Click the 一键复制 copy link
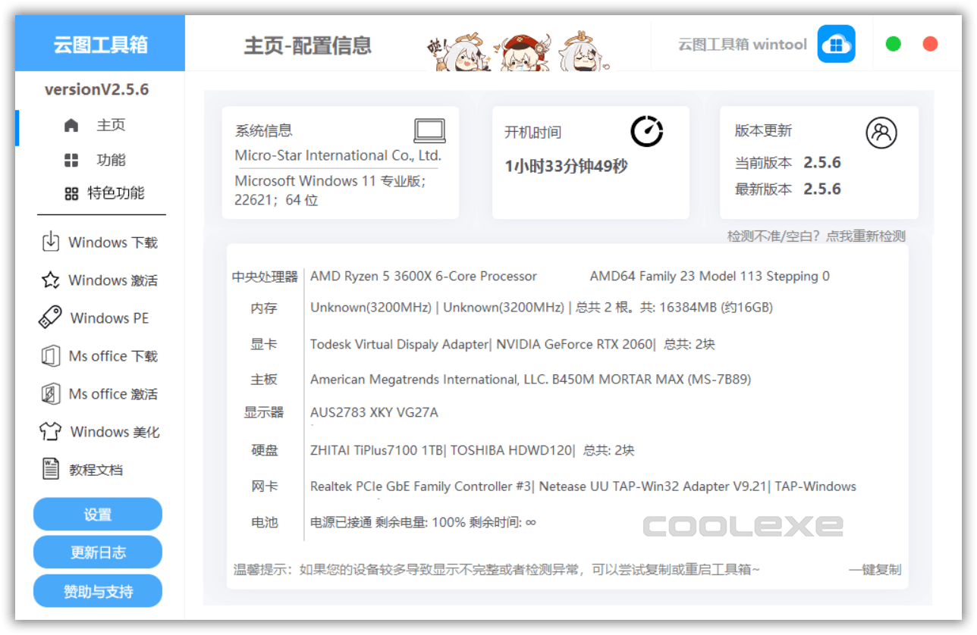Viewport: 977px width, 635px height. click(874, 570)
